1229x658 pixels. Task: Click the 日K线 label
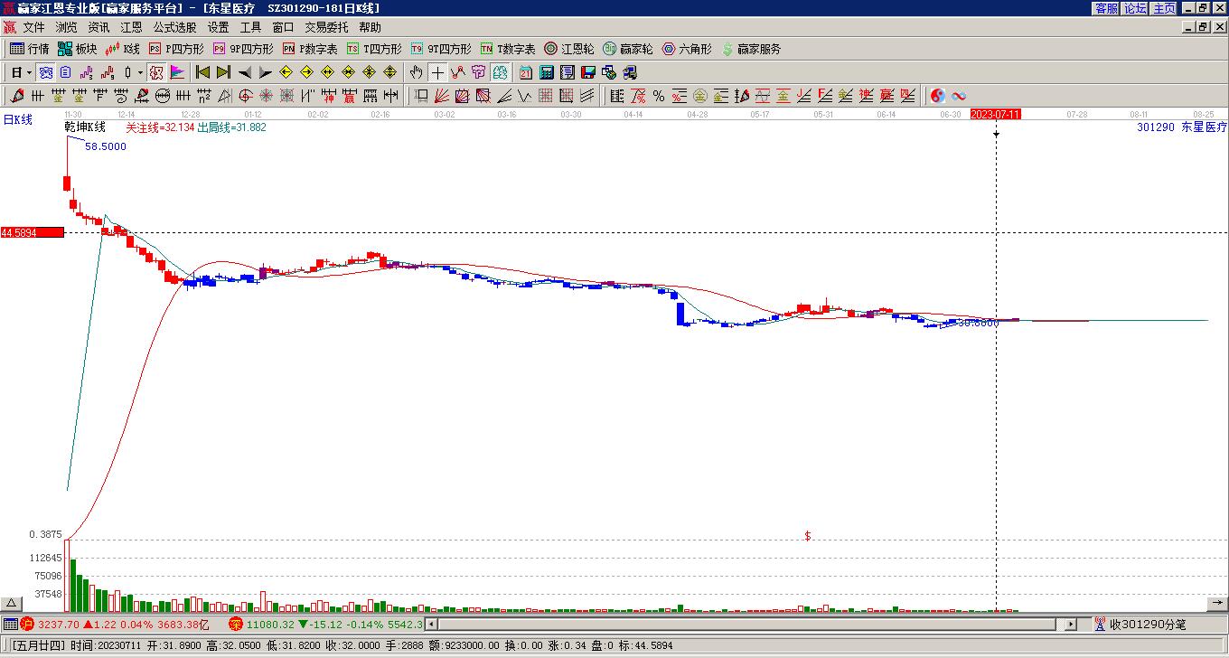(17, 119)
